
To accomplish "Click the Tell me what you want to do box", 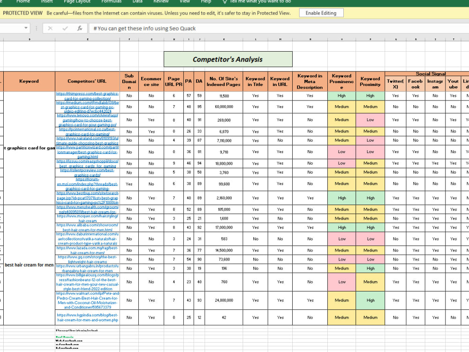I will 257,1.
